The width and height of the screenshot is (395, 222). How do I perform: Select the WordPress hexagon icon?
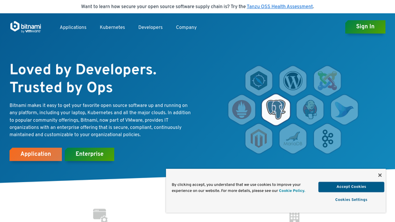293,81
